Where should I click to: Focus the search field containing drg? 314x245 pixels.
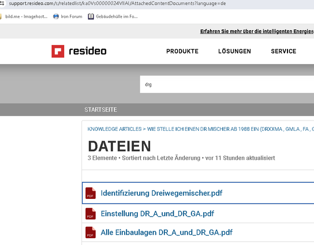point(227,84)
